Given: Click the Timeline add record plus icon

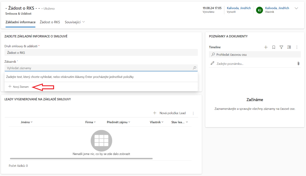Looking at the screenshot, I should click(x=266, y=47).
